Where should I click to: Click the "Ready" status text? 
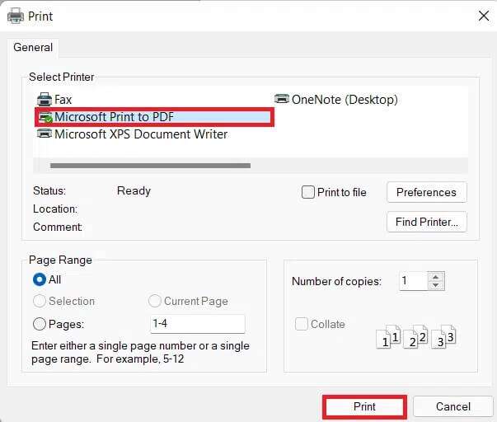(x=134, y=191)
